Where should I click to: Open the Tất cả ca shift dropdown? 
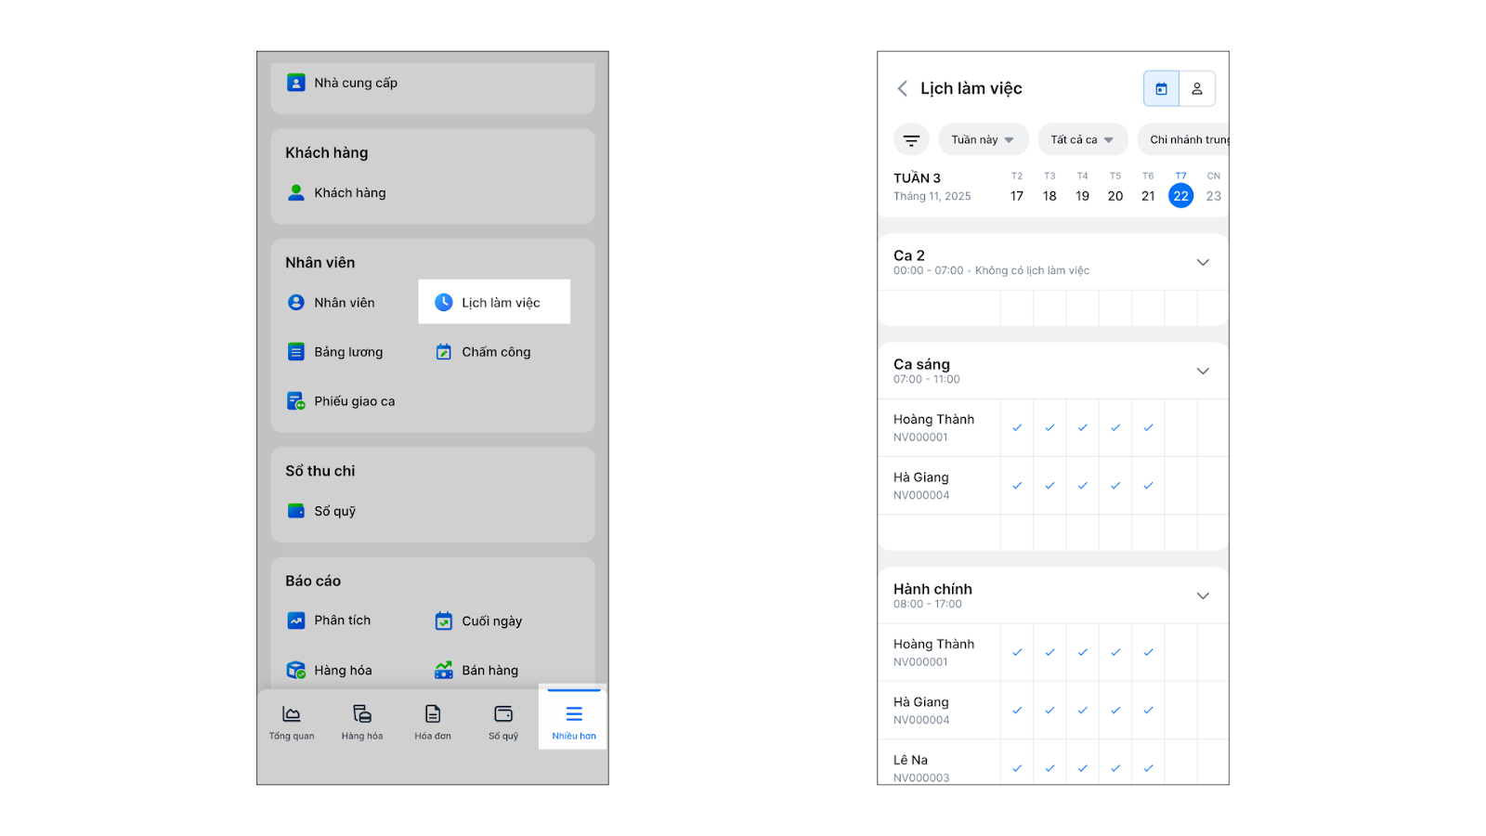(1082, 140)
